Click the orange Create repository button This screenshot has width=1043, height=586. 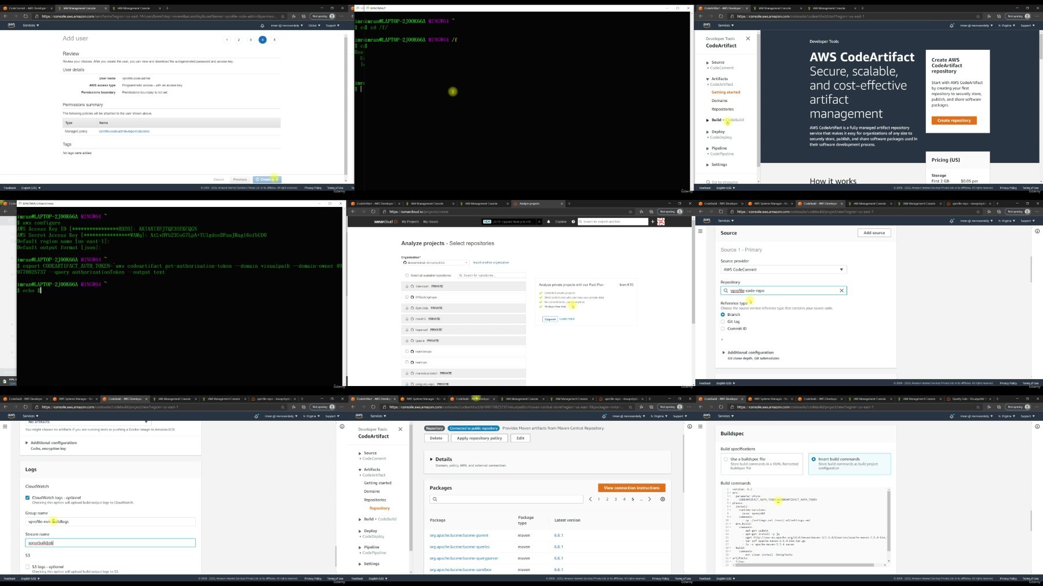pos(954,121)
